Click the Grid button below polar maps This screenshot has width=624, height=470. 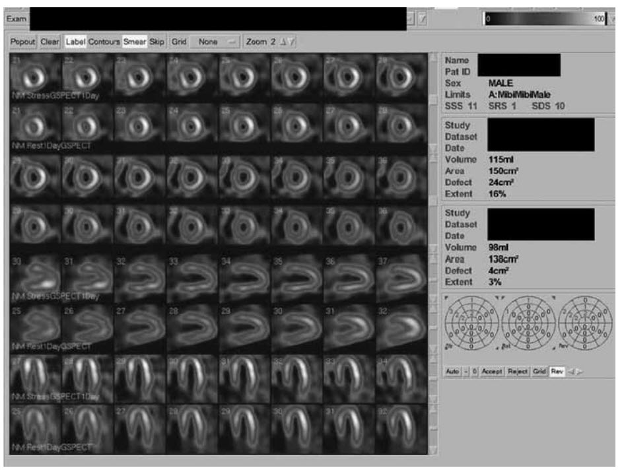(539, 372)
